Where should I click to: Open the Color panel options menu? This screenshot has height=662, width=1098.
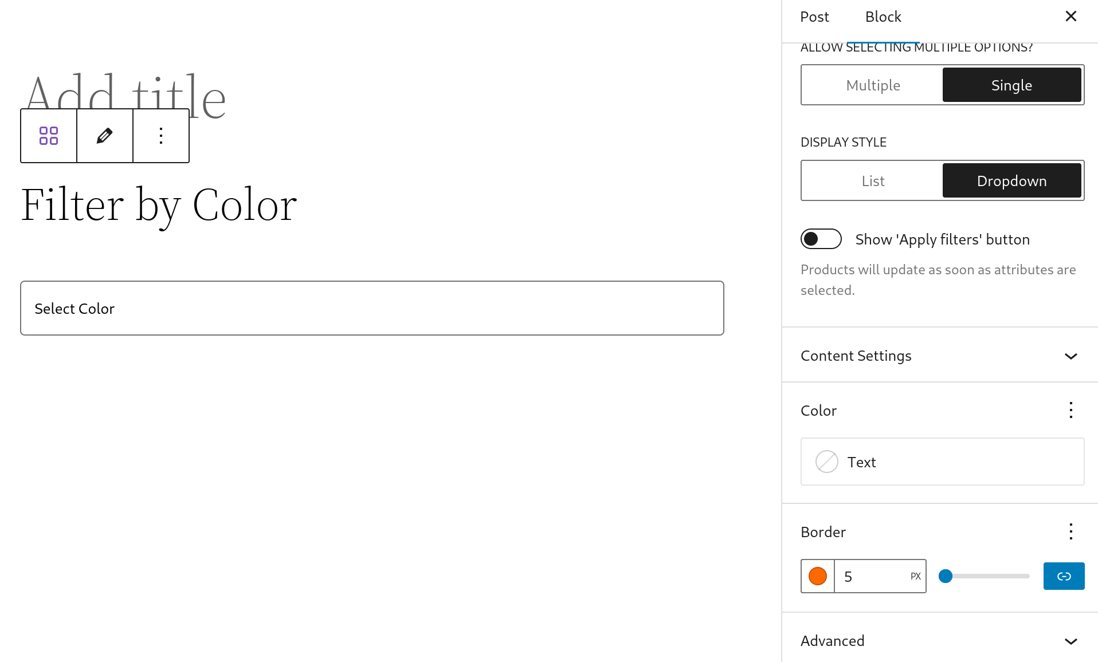tap(1071, 410)
